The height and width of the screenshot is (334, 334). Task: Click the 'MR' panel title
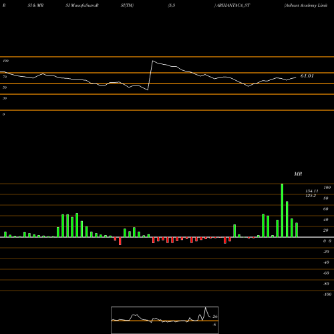[x=298, y=174]
